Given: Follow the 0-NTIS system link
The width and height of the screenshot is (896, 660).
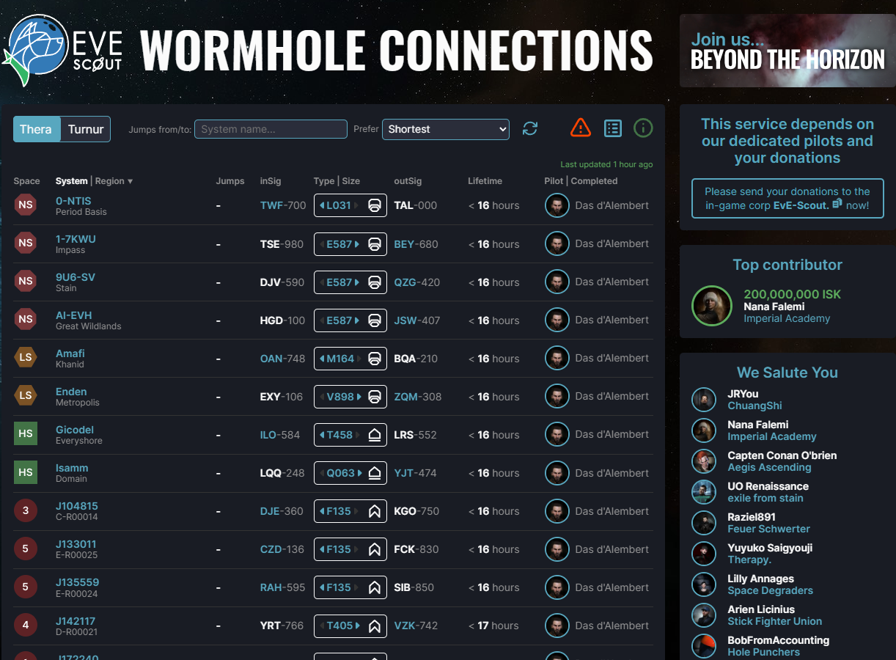Looking at the screenshot, I should tap(73, 200).
